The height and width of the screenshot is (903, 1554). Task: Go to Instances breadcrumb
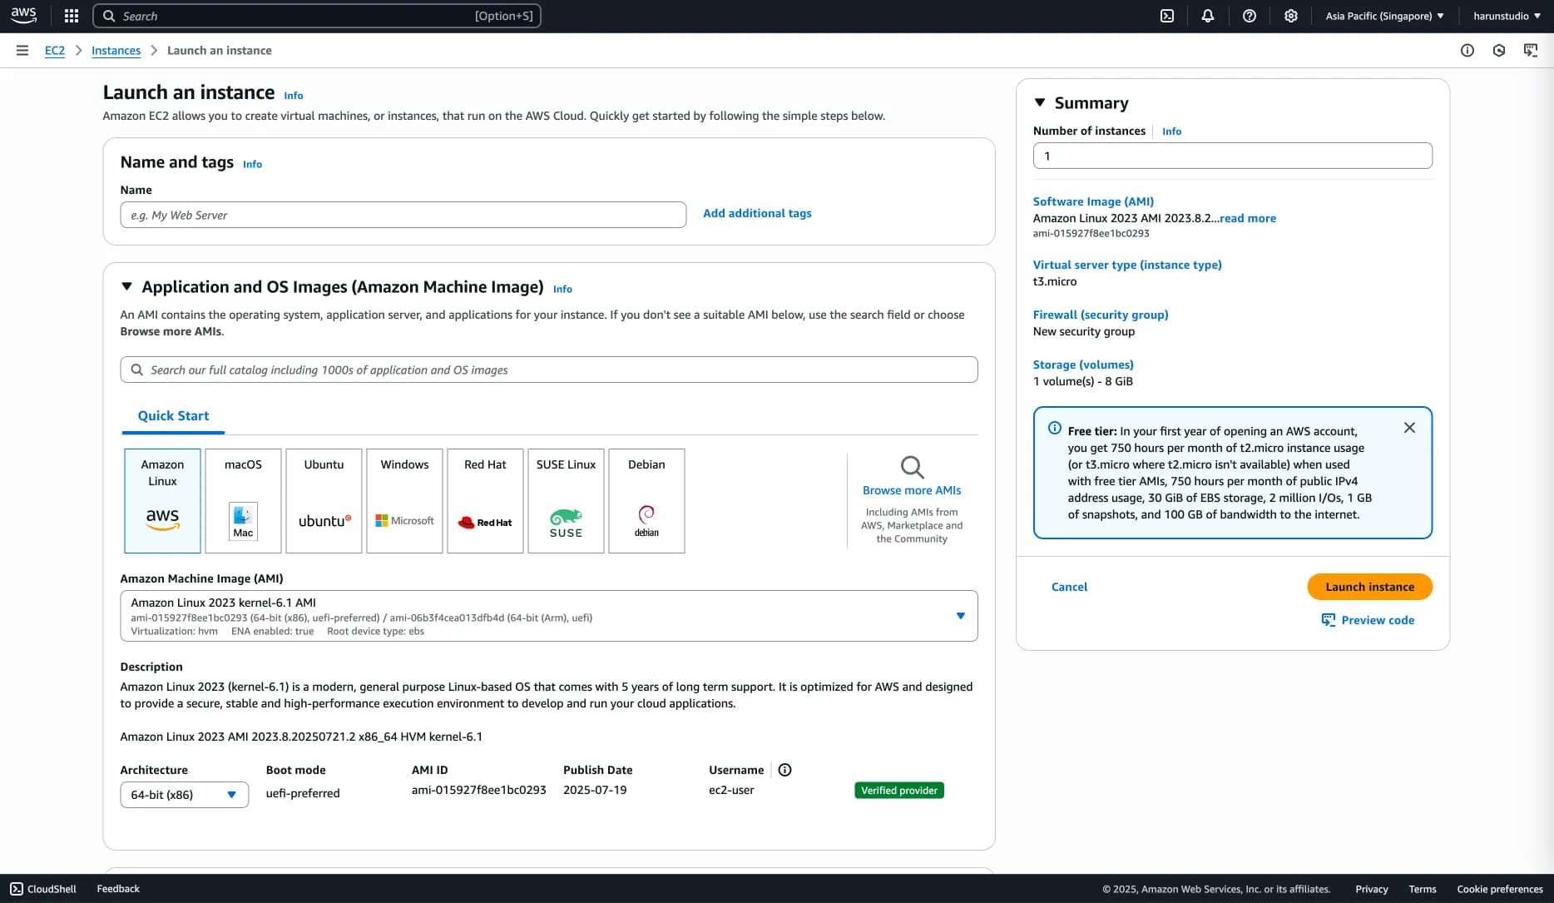click(116, 51)
